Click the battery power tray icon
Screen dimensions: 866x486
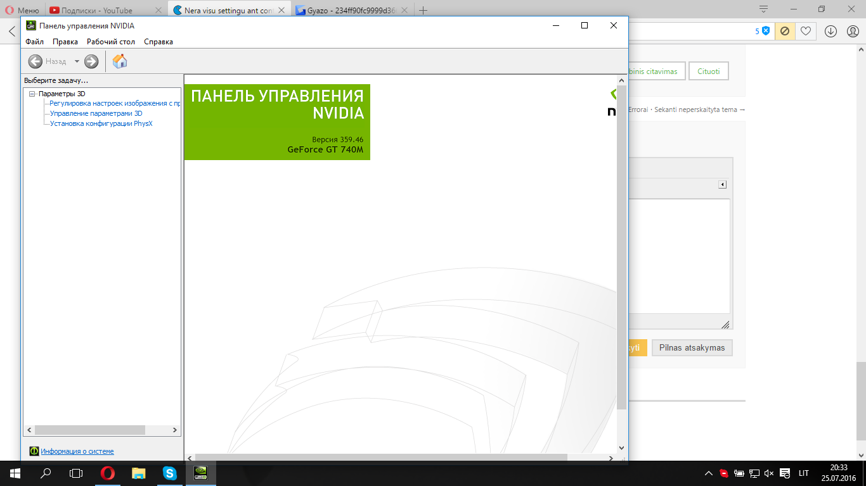pyautogui.click(x=739, y=473)
